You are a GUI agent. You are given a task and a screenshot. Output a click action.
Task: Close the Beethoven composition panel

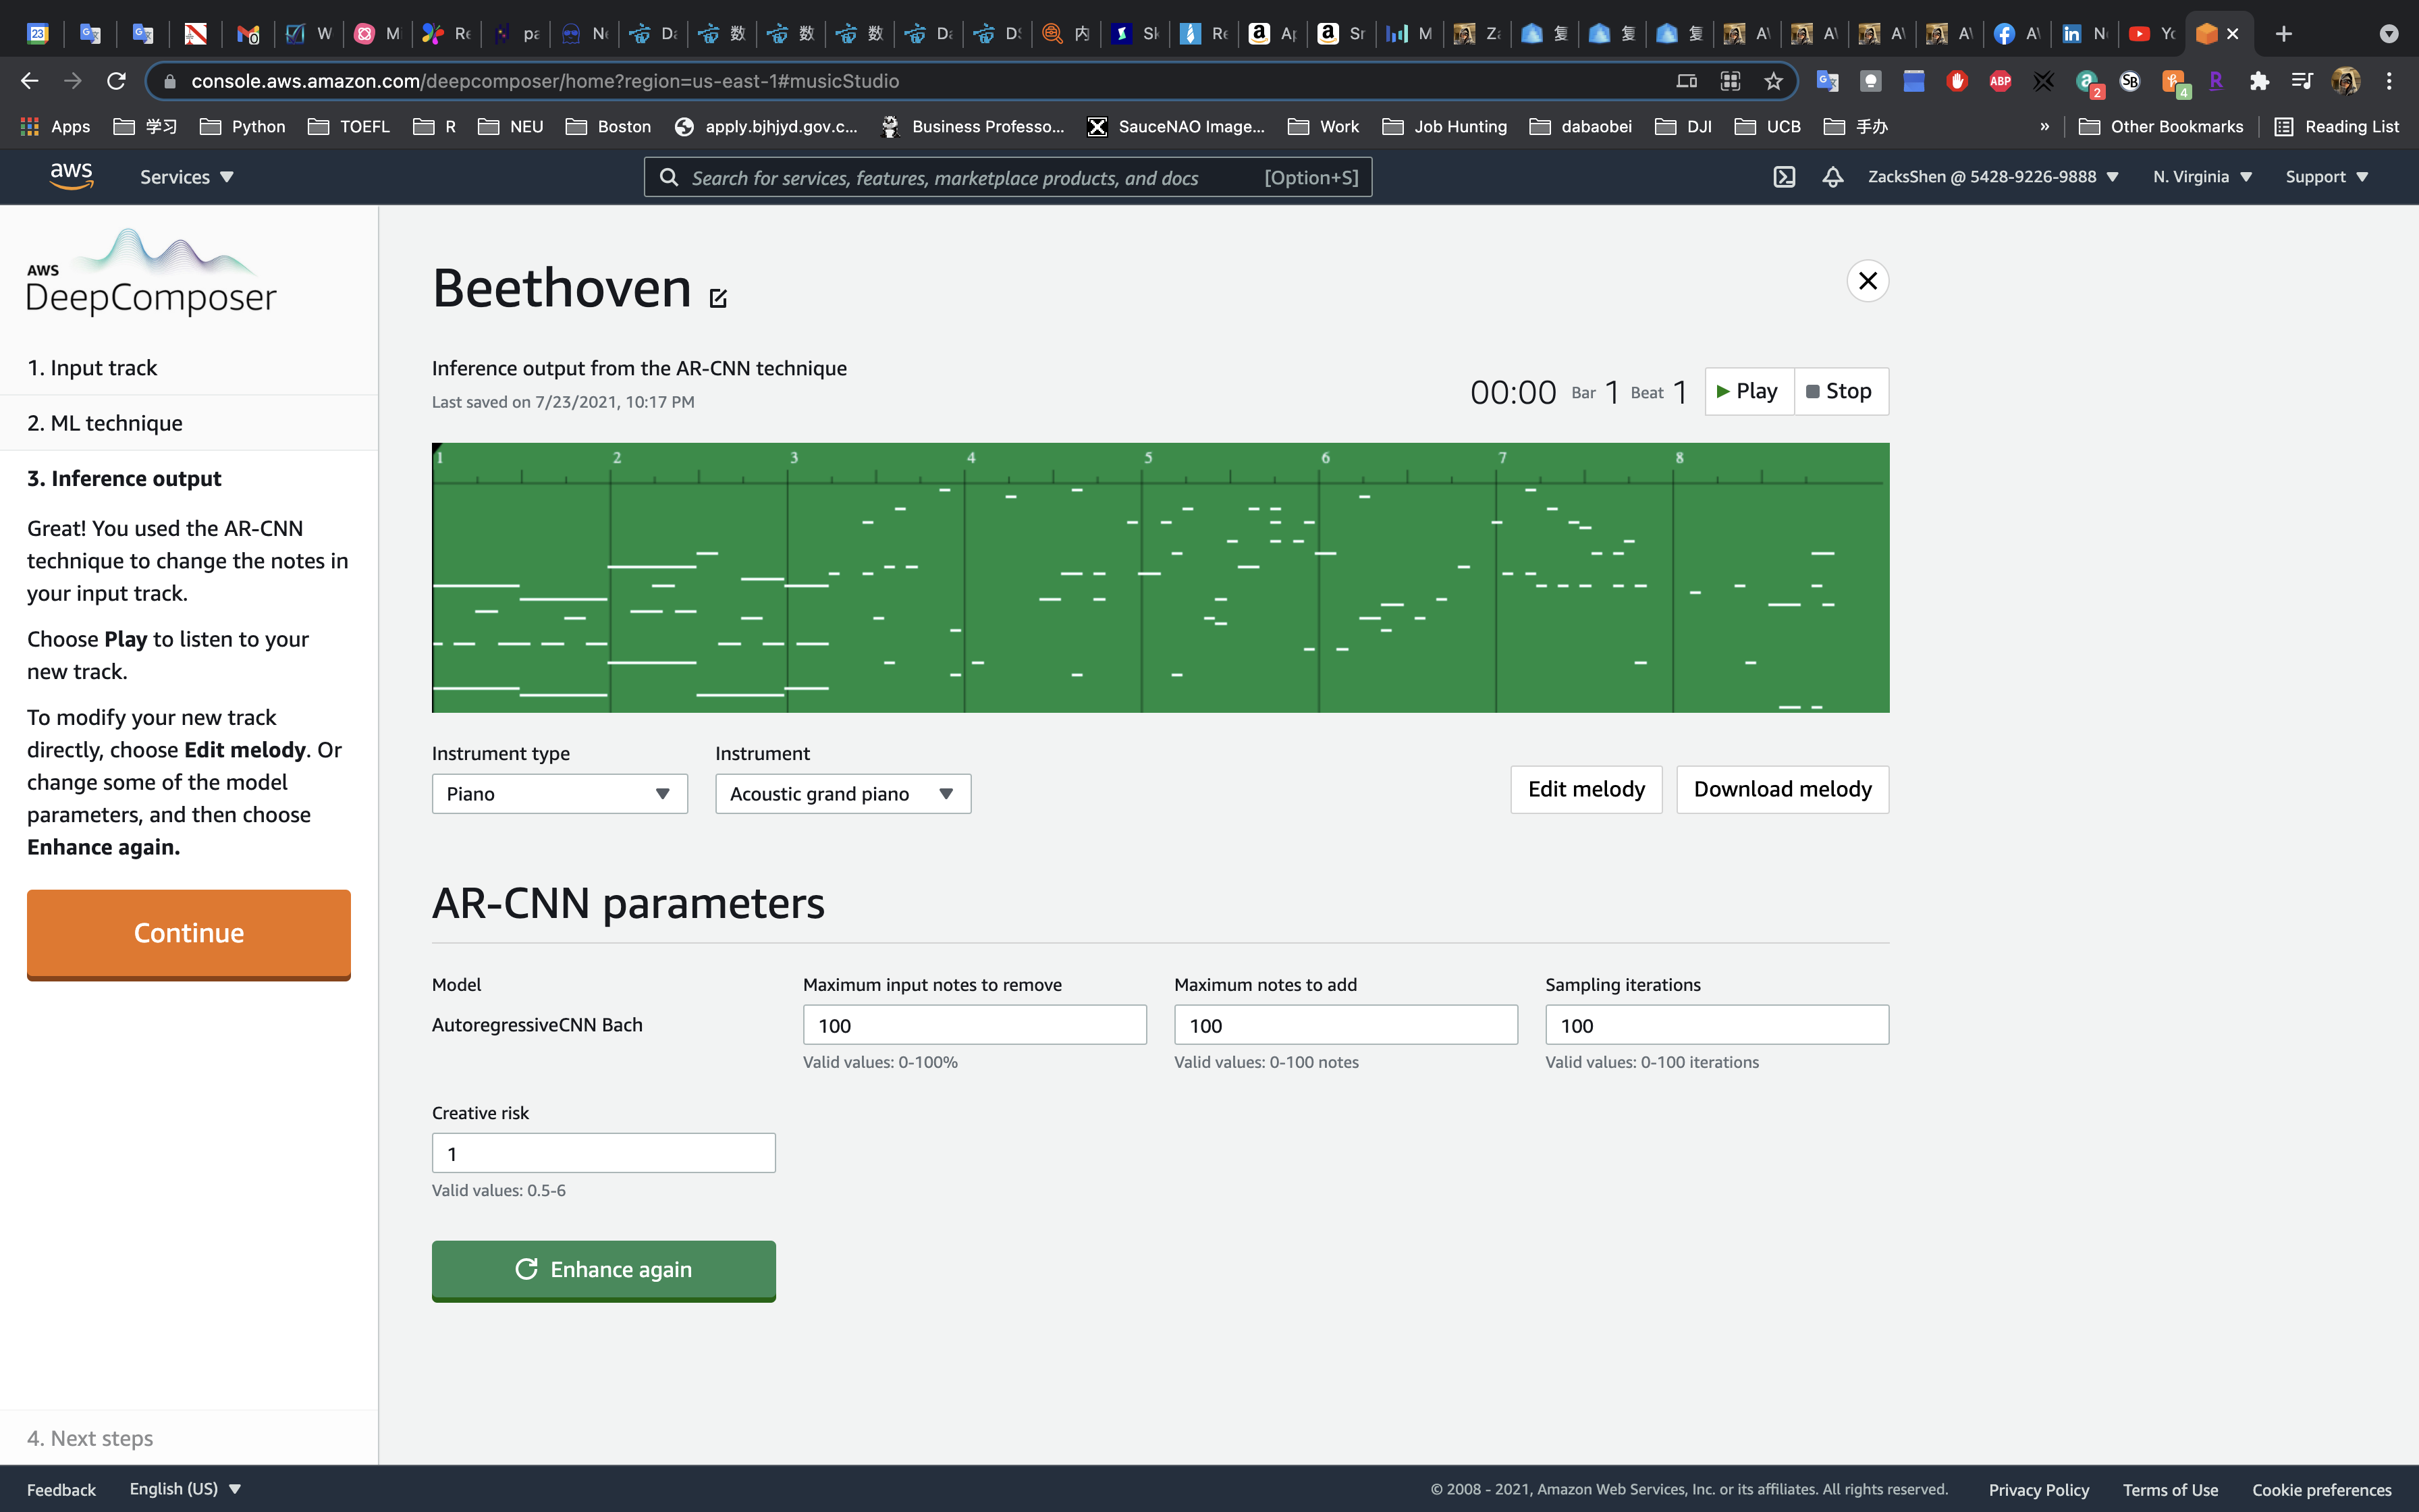click(1867, 281)
